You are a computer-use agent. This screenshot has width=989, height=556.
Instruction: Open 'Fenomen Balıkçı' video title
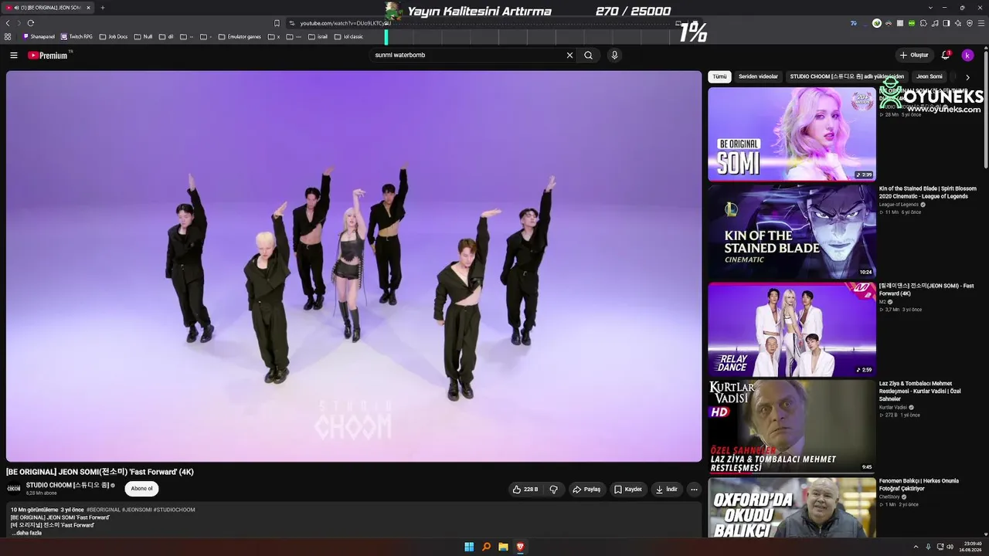pos(919,485)
